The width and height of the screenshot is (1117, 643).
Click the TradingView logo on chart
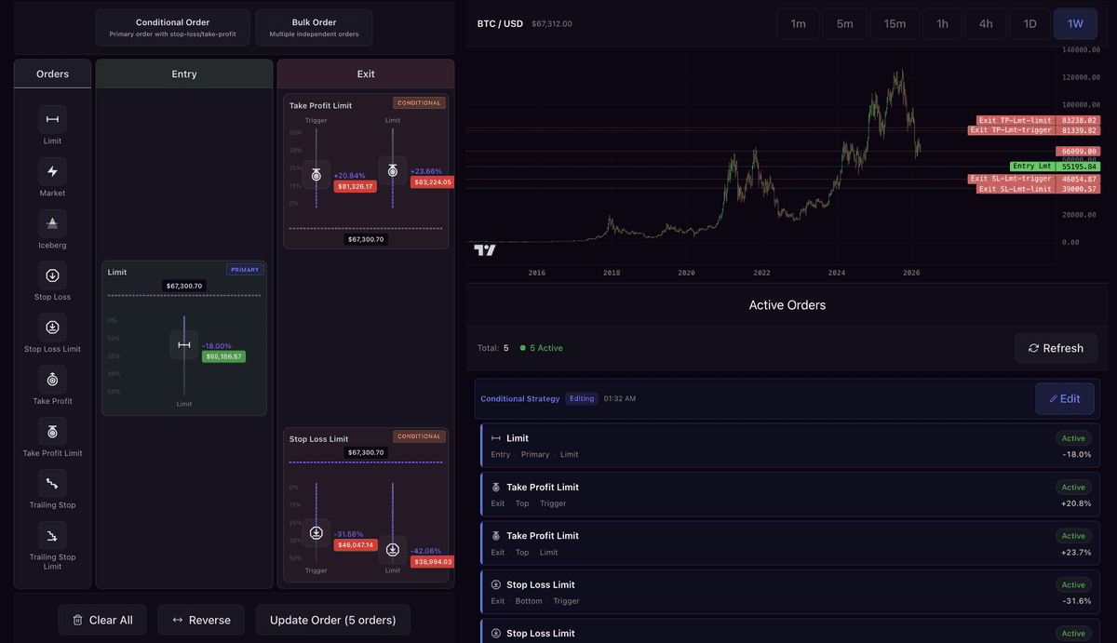pos(485,250)
